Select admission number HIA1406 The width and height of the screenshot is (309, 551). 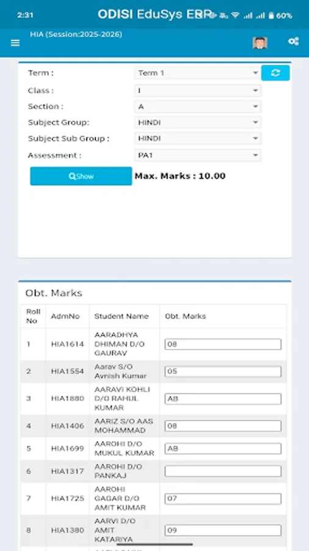(x=68, y=426)
